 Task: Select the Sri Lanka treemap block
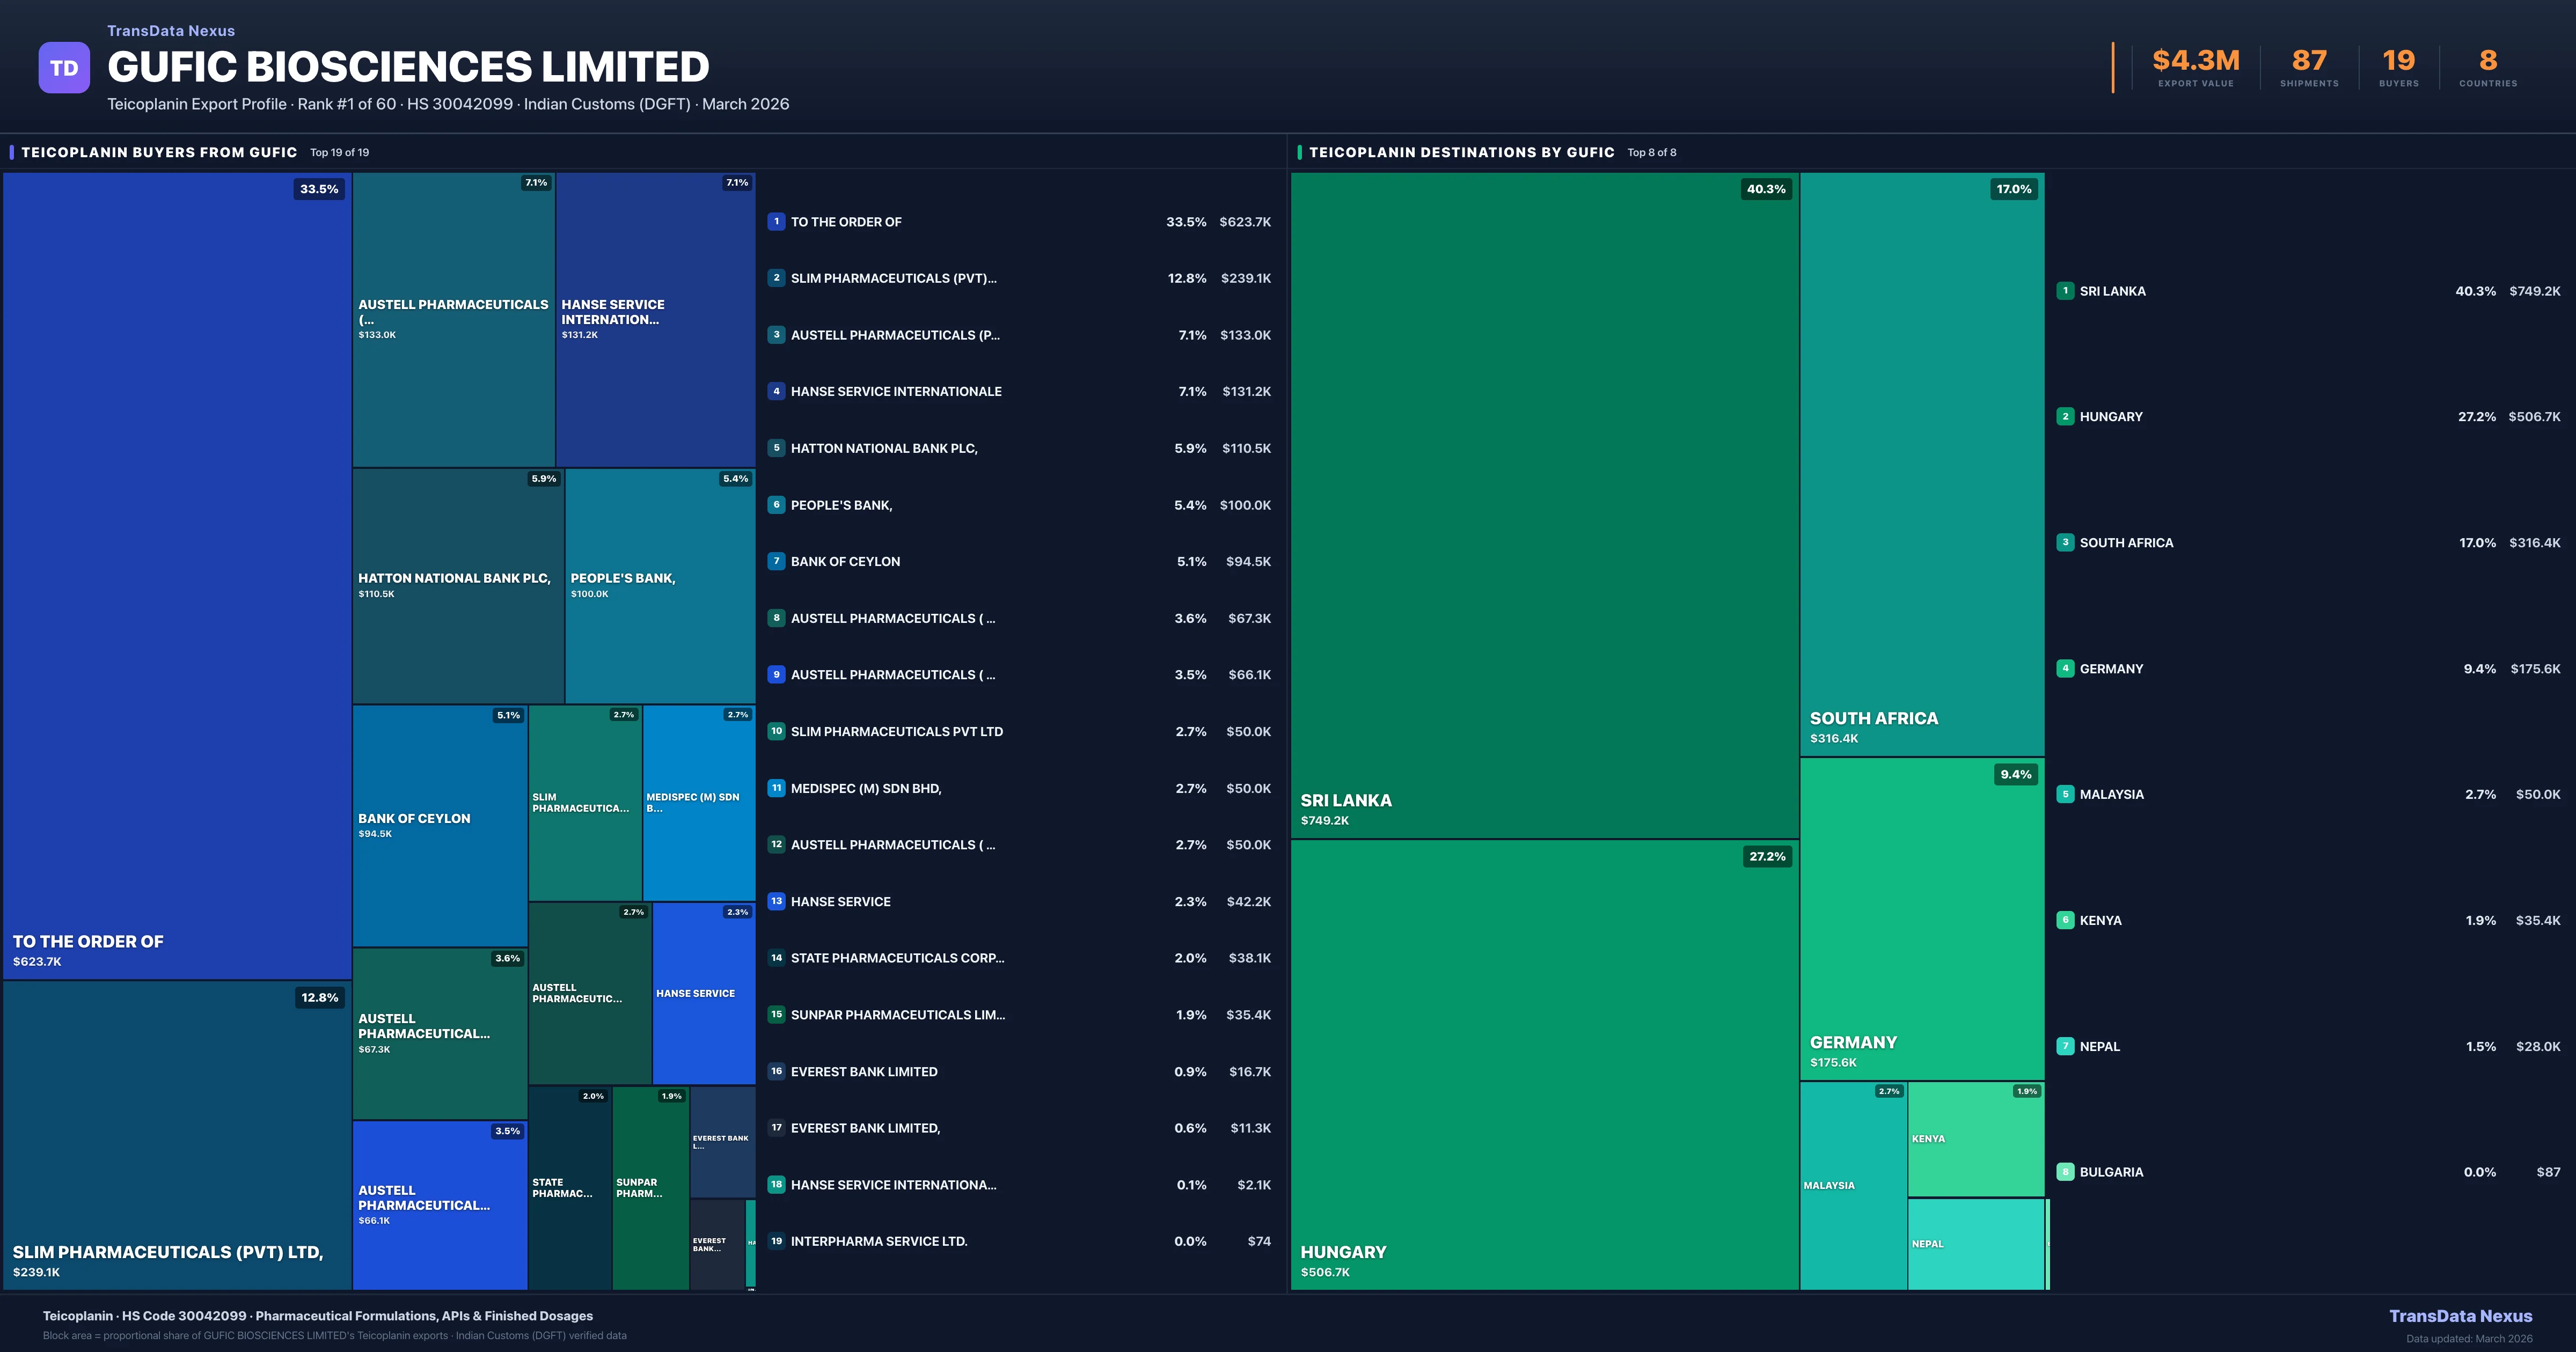1544,505
